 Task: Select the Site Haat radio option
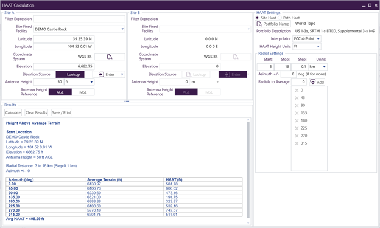click(258, 18)
